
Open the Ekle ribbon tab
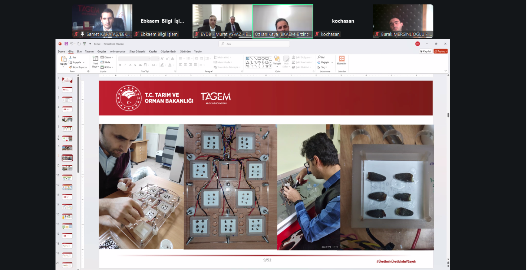click(79, 51)
